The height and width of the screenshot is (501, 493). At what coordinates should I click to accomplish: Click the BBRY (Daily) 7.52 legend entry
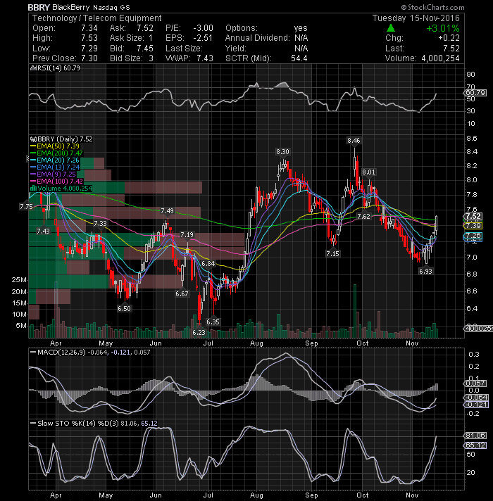[65, 139]
